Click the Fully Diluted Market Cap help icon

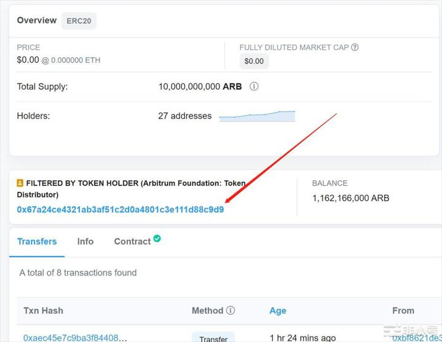[x=355, y=47]
